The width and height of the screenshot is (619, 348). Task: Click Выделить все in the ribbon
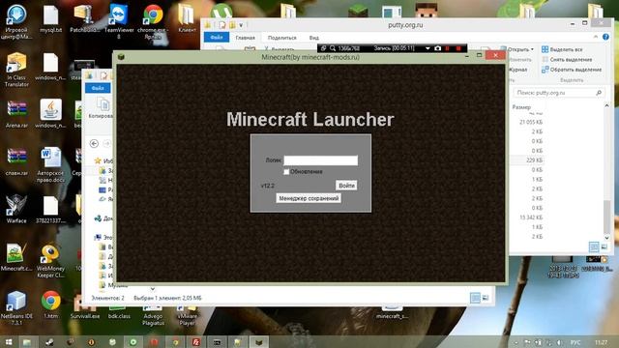562,49
